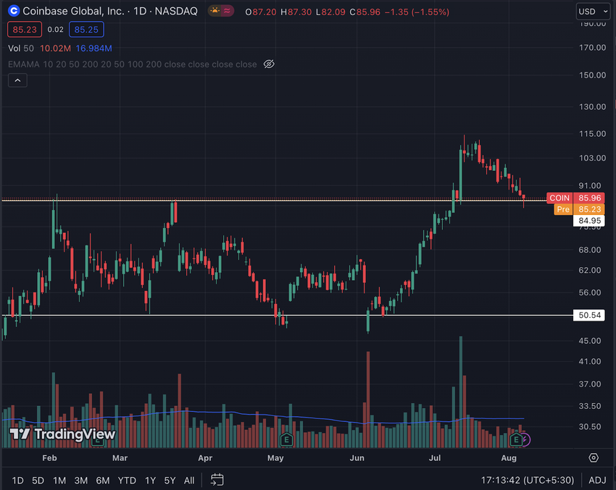Toggle the ADJ adjusted data button
616x490 pixels.
coord(597,480)
